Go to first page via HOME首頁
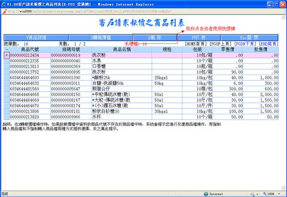The image size is (287, 197). coord(196,44)
